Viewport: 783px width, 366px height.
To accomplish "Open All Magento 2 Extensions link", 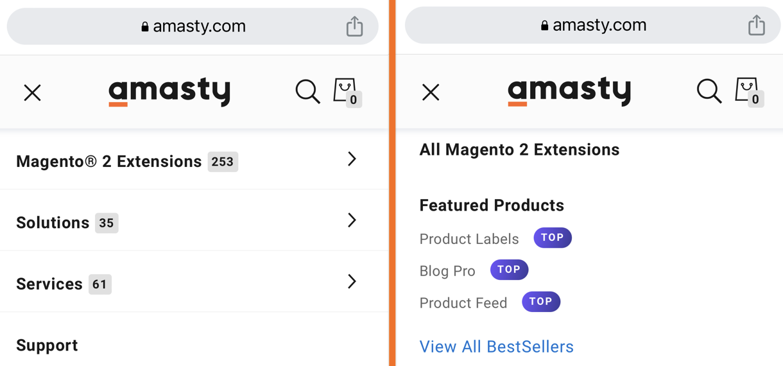I will (x=519, y=150).
